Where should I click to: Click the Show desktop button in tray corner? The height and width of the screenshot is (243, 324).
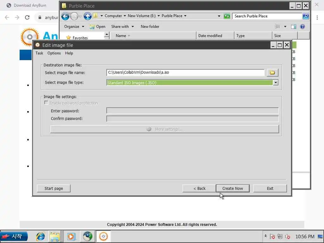click(320, 237)
